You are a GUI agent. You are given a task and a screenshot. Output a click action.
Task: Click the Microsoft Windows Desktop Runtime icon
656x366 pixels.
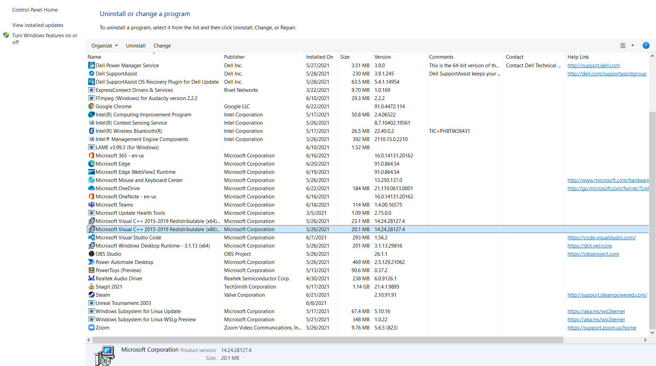pyautogui.click(x=91, y=245)
